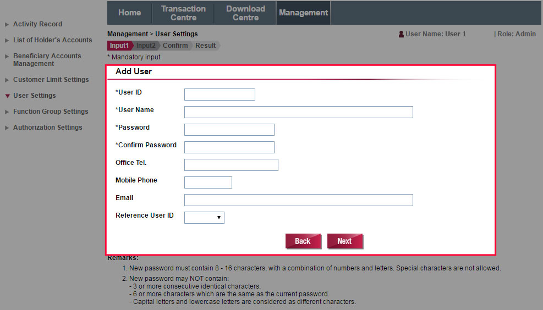This screenshot has height=310, width=543.
Task: Click the User ID input field
Action: (x=220, y=95)
